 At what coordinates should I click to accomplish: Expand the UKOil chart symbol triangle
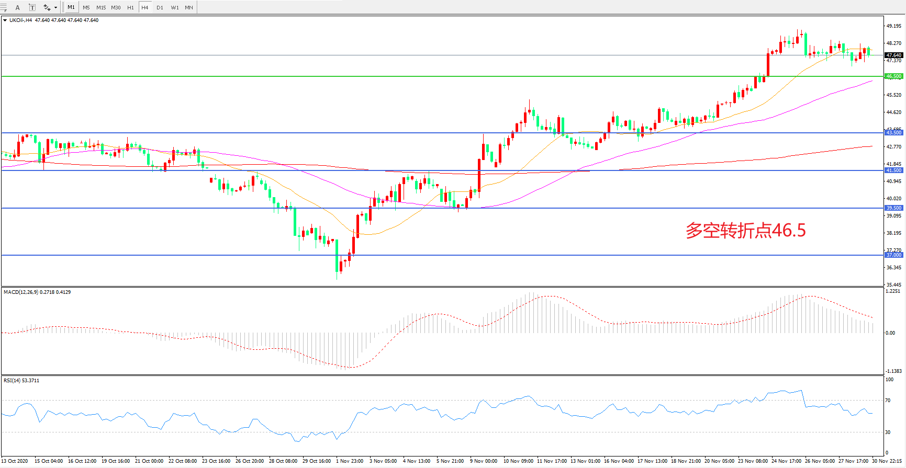5,20
